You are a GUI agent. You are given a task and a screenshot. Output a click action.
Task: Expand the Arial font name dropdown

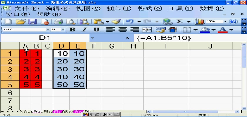coord(48,30)
